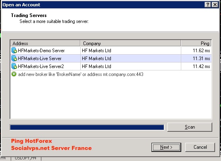This screenshot has height=161, width=221.
Task: Click the green plus add broker icon
Action: (x=14, y=74)
